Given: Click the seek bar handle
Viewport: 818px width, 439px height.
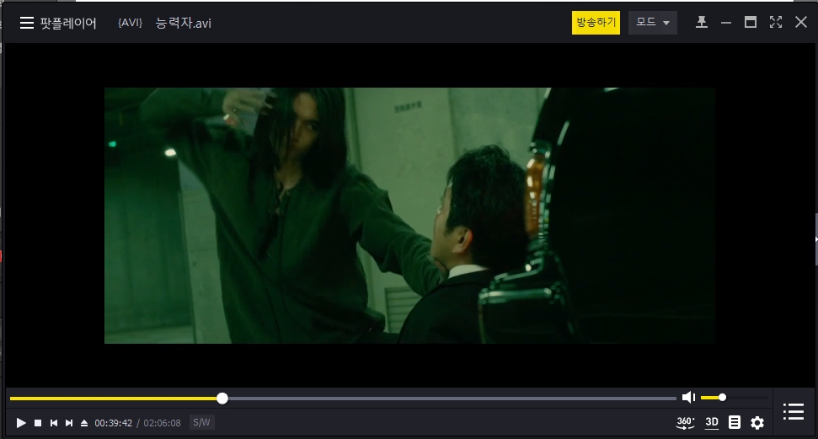Looking at the screenshot, I should [x=222, y=398].
